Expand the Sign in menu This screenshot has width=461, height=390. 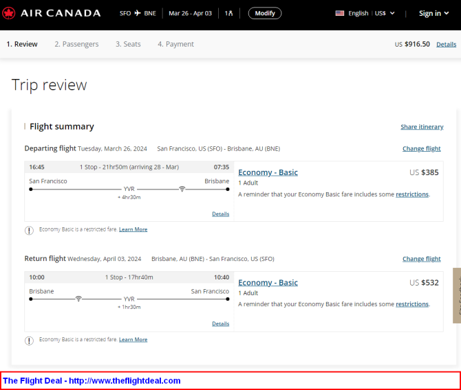click(433, 13)
